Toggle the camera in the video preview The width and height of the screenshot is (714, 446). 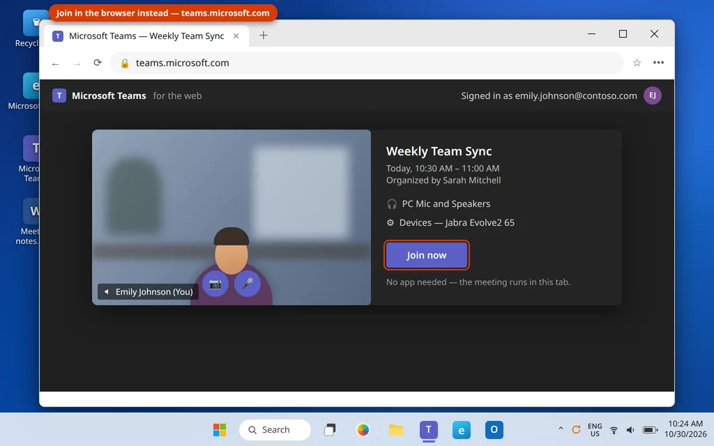pyautogui.click(x=215, y=284)
